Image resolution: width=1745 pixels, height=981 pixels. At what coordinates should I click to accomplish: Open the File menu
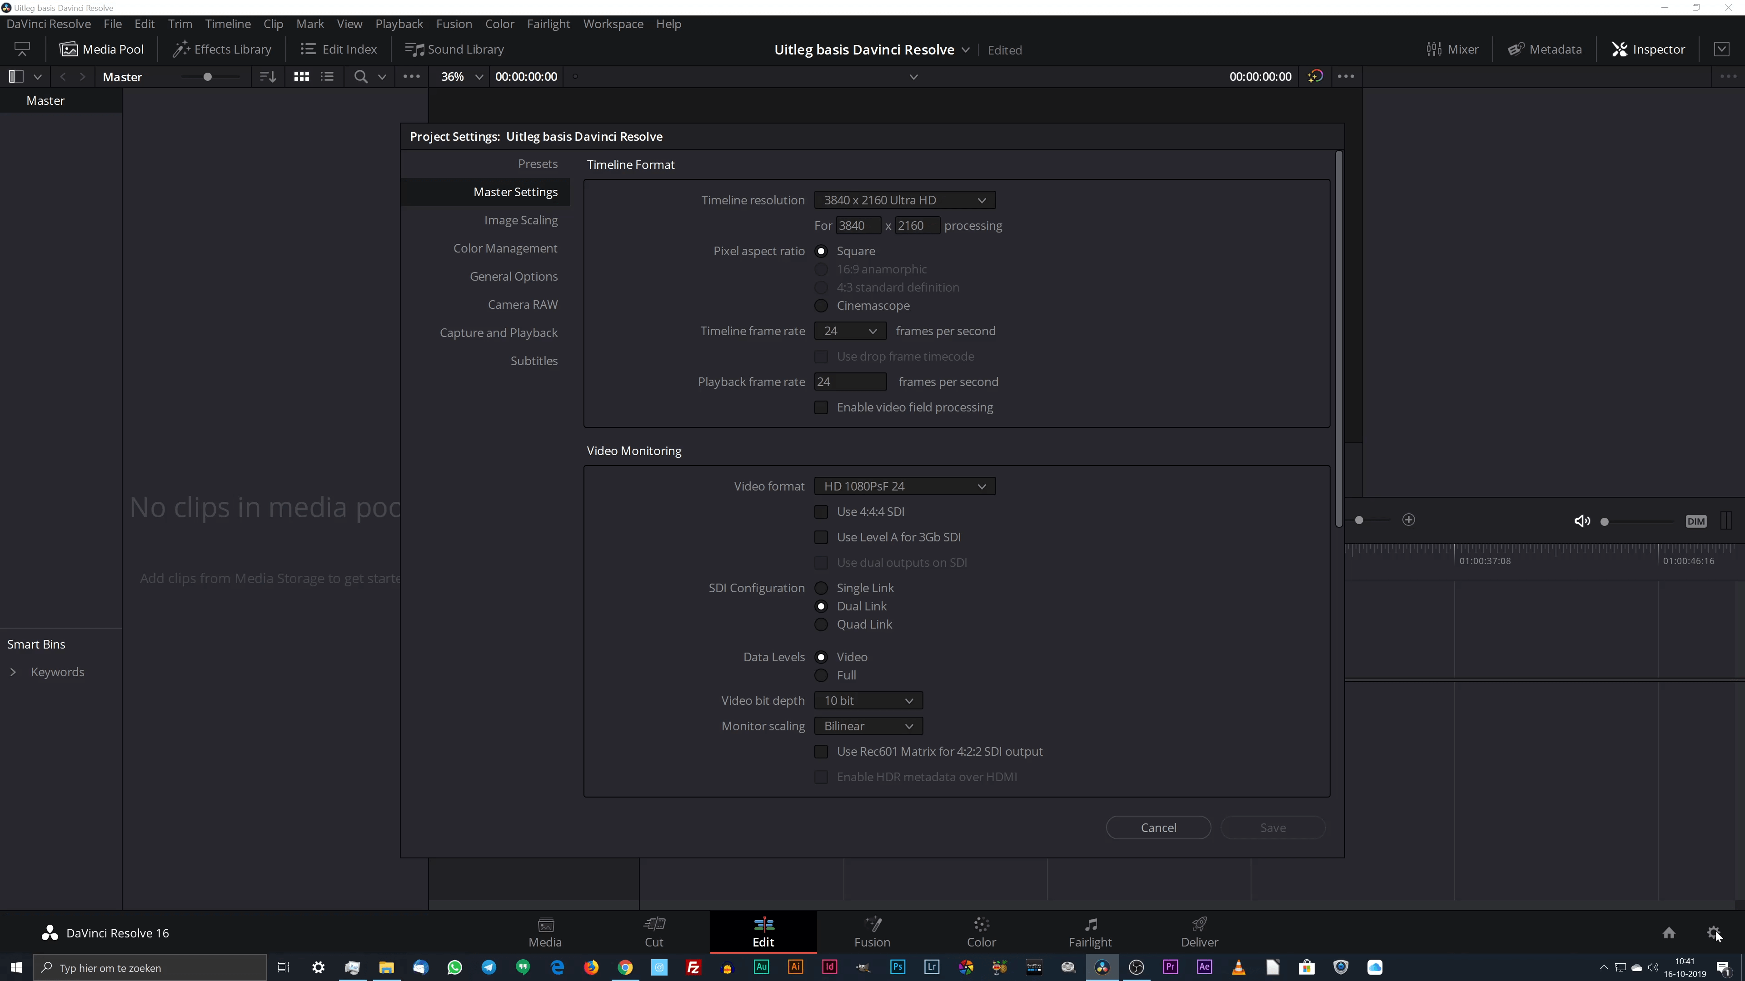(112, 24)
